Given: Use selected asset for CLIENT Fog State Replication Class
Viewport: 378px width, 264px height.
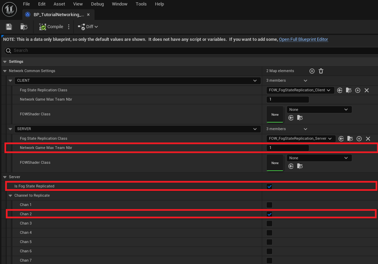Looking at the screenshot, I should coord(340,90).
